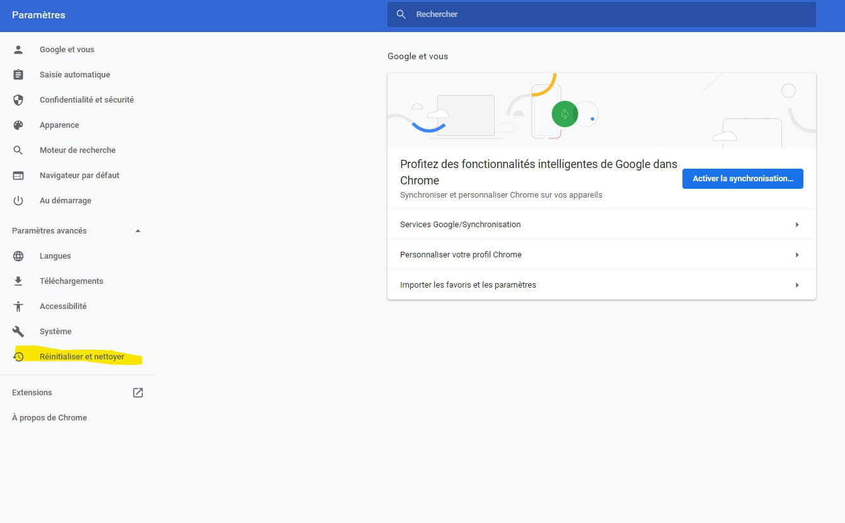
Task: Click the Paramètres page title
Action: pyautogui.click(x=38, y=15)
